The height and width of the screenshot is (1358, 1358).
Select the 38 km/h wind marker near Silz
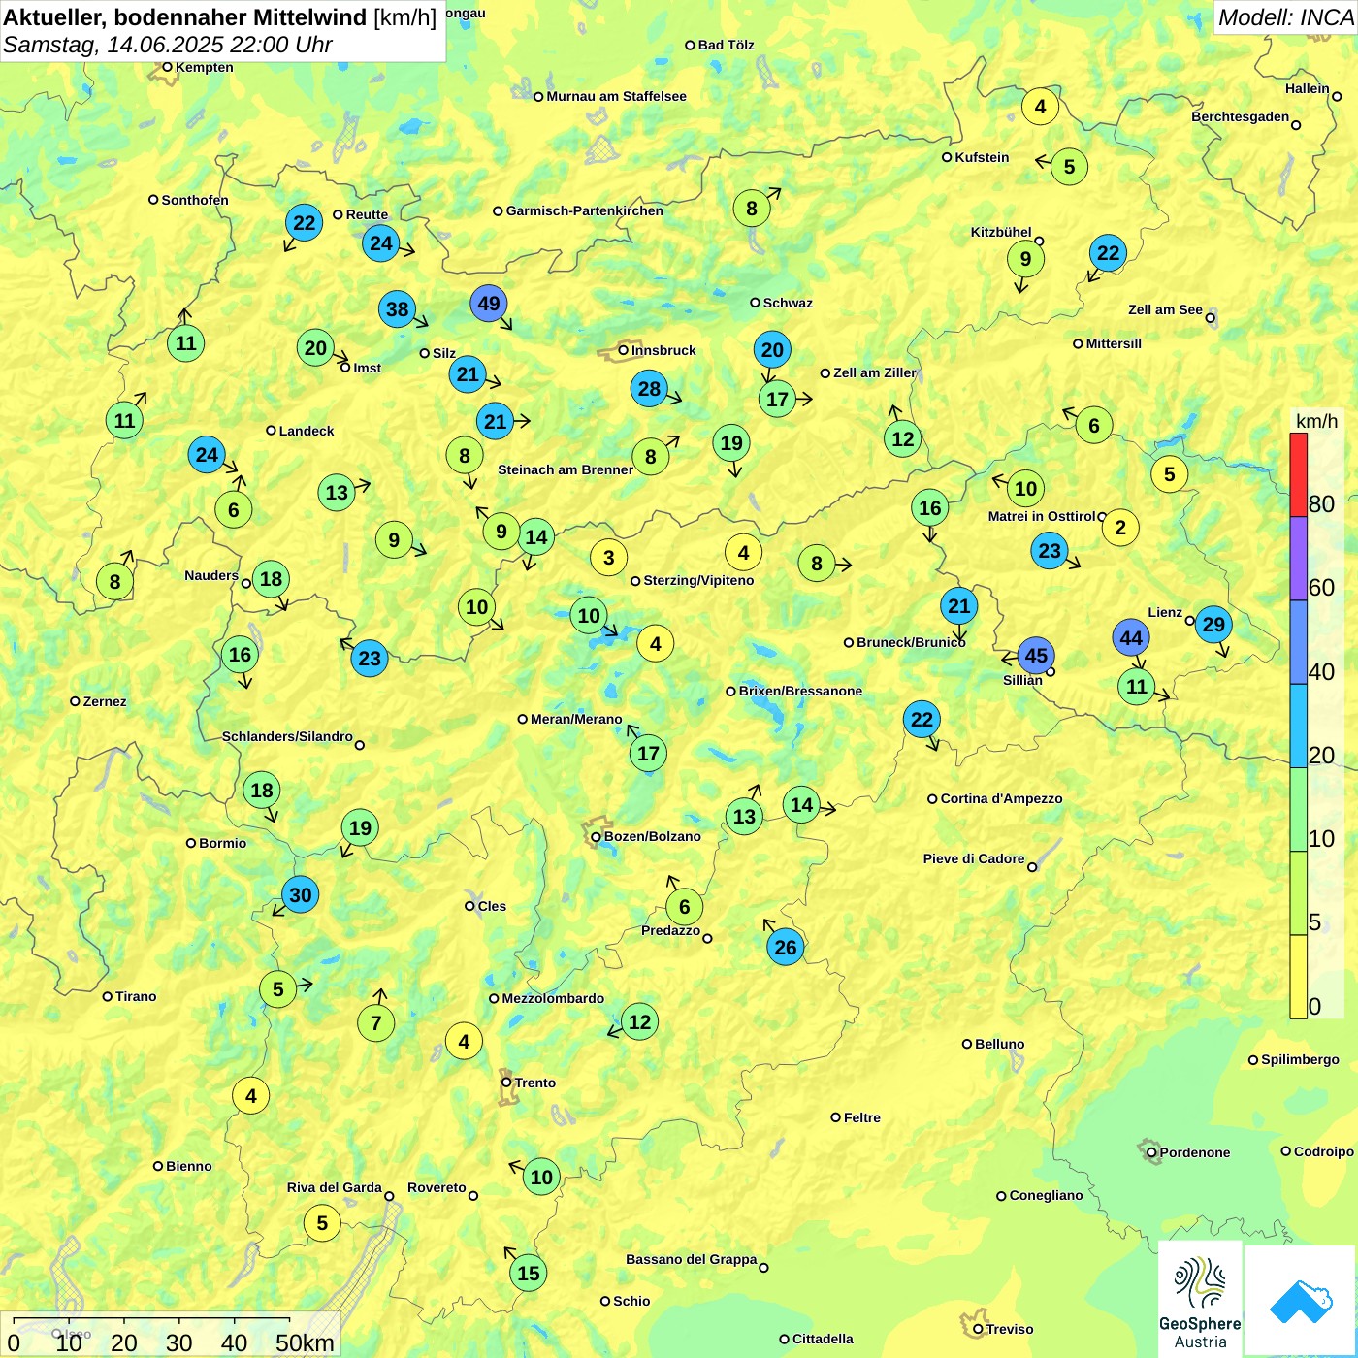pyautogui.click(x=398, y=309)
